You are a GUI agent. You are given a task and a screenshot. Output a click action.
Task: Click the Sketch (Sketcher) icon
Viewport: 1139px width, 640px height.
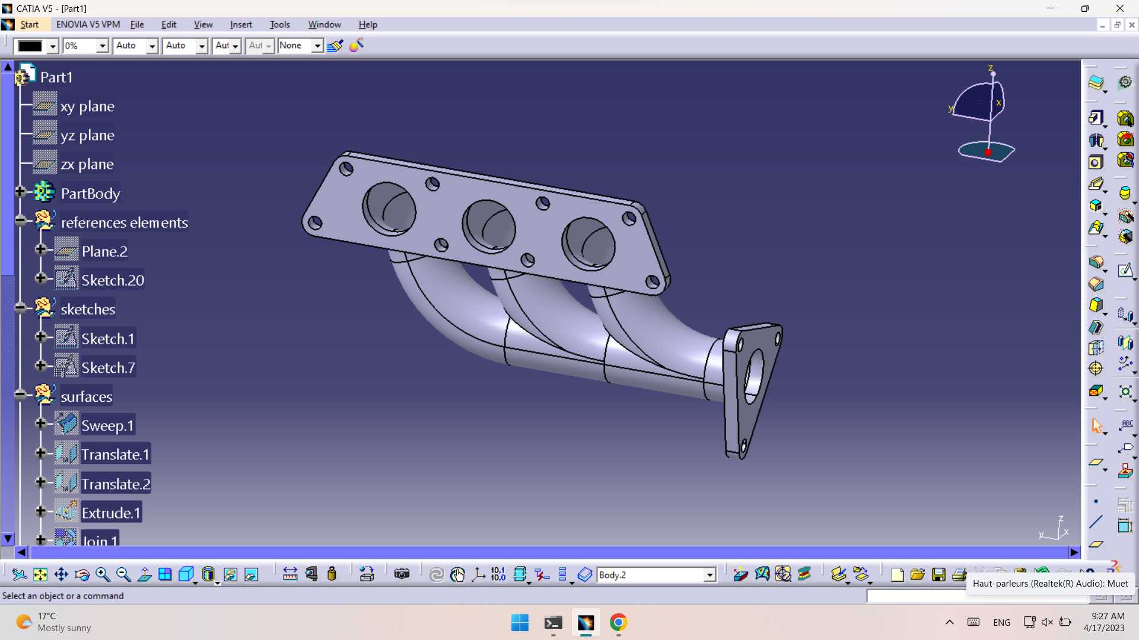tap(1125, 270)
